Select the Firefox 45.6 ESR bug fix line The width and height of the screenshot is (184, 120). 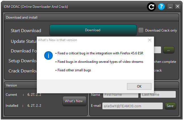[x=100, y=53]
